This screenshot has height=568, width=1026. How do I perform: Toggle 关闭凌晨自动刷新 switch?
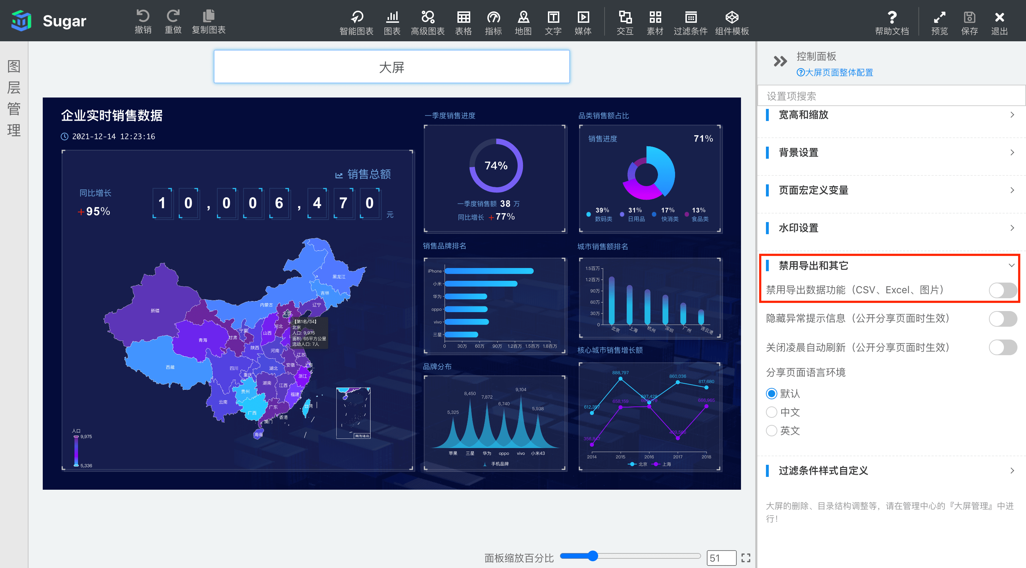1003,347
